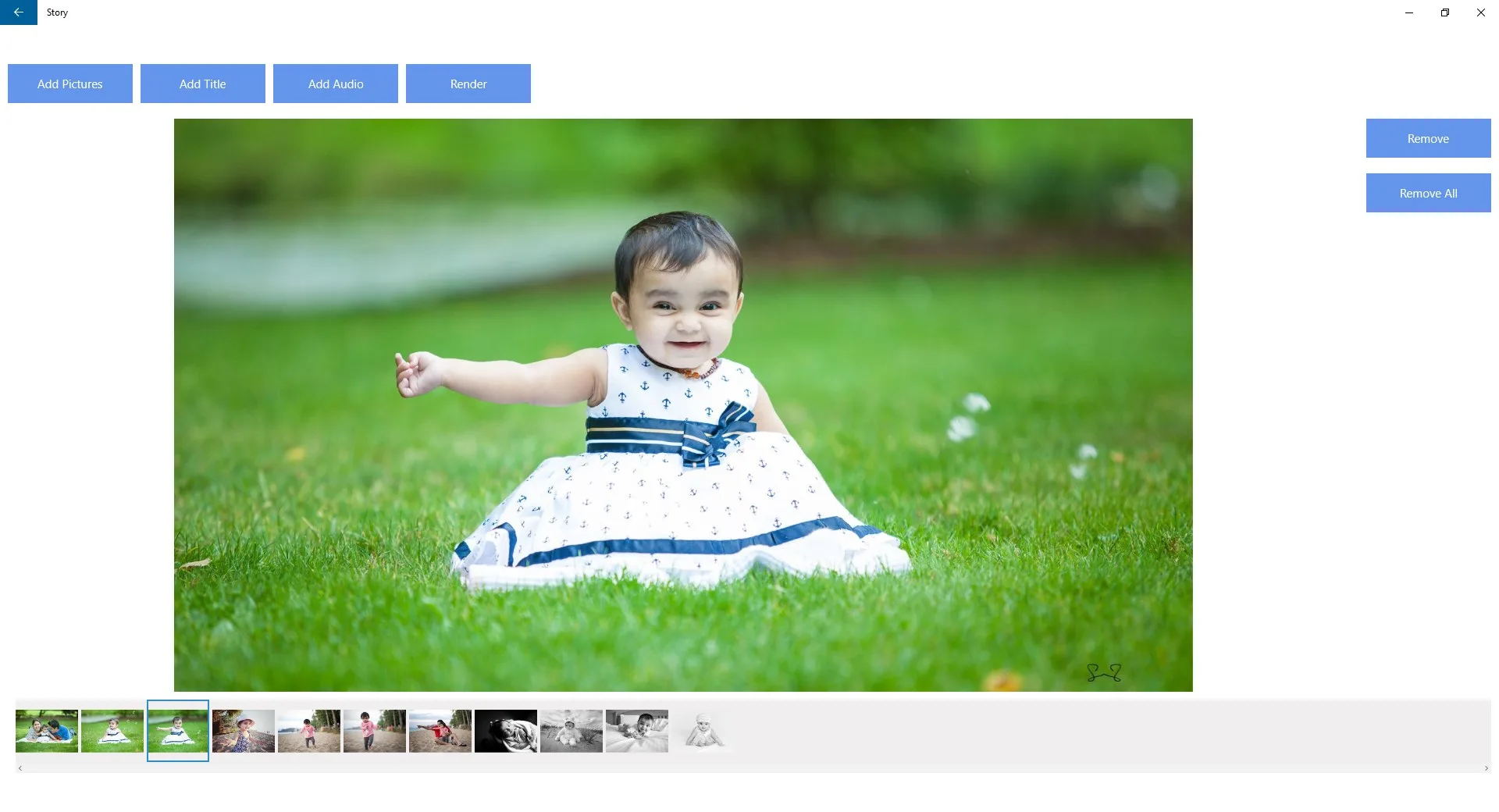Click the thumbnail strip right scroll arrow
This screenshot has height=812, width=1499.
click(1487, 768)
